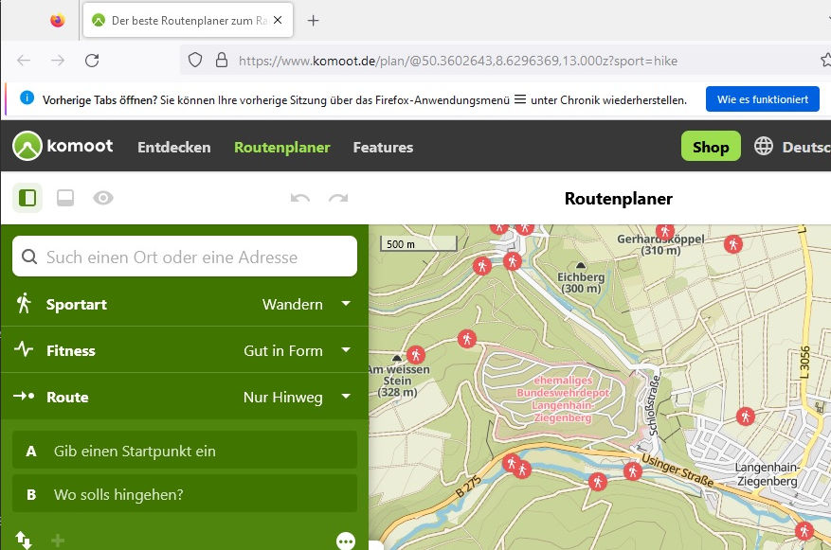Open the Fitness dropdown showing Gut in Form

346,350
